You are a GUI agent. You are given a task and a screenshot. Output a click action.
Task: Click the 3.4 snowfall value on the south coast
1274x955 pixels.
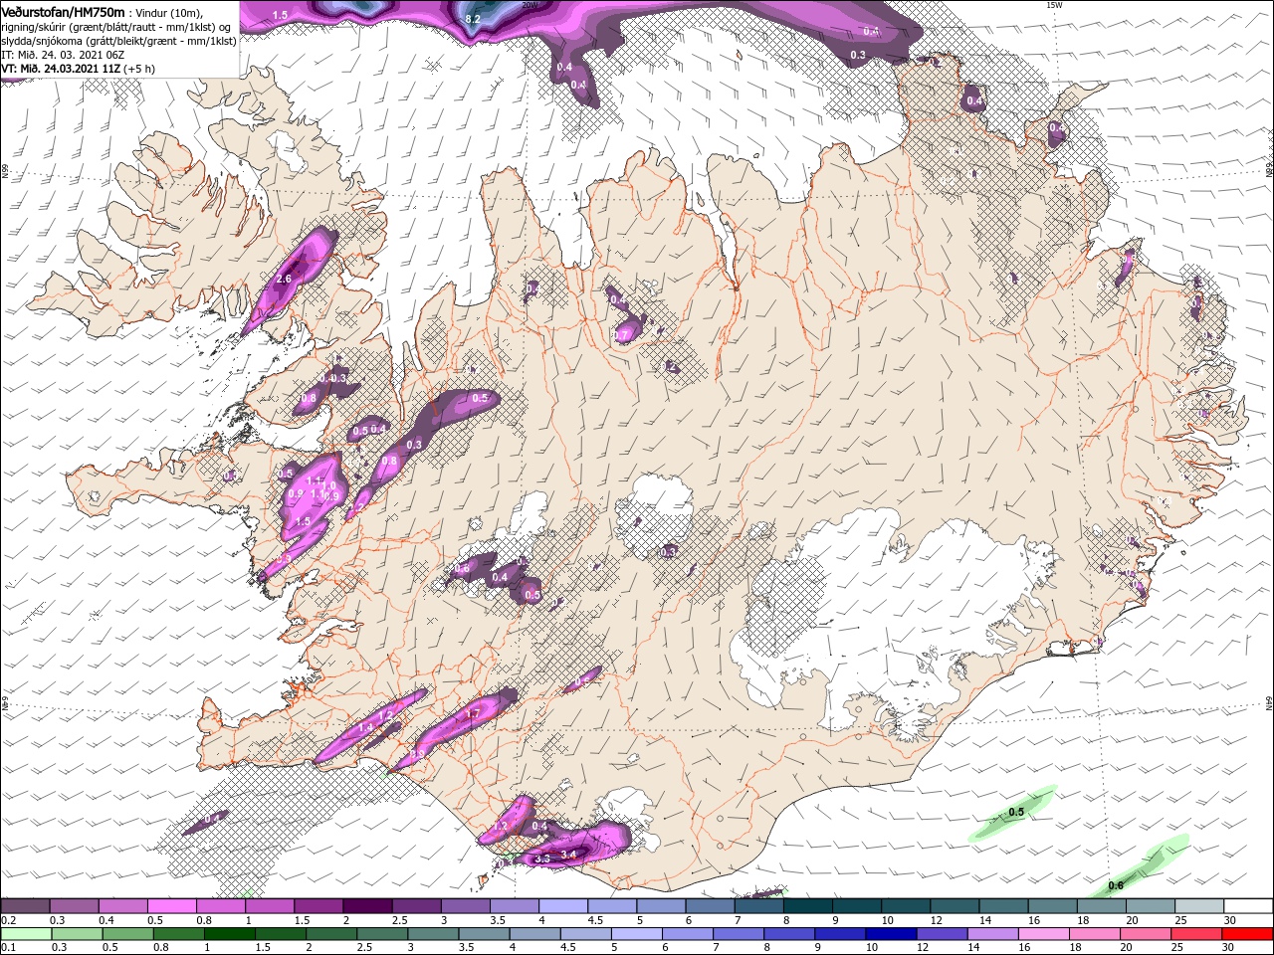coord(569,854)
